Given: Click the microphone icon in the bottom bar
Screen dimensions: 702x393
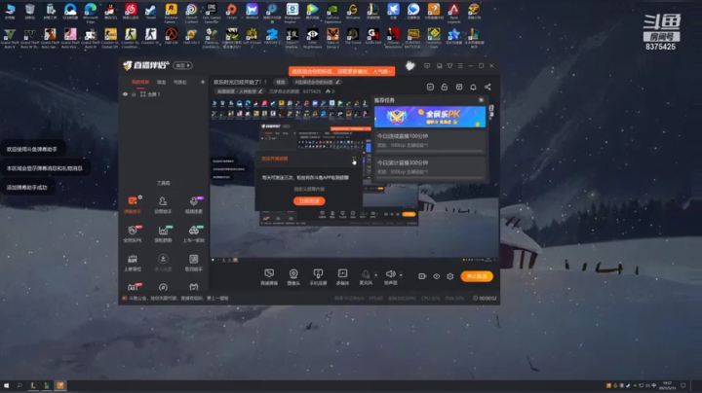Looking at the screenshot, I should (366, 276).
